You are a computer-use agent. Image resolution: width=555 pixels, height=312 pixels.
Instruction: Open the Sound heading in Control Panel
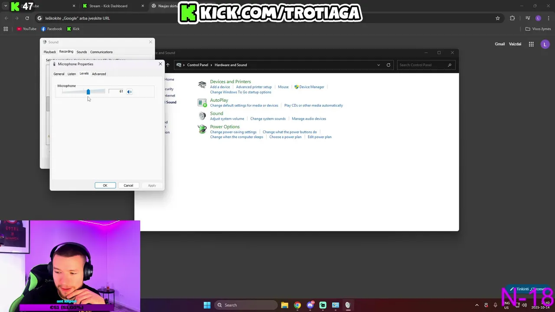coord(216,114)
